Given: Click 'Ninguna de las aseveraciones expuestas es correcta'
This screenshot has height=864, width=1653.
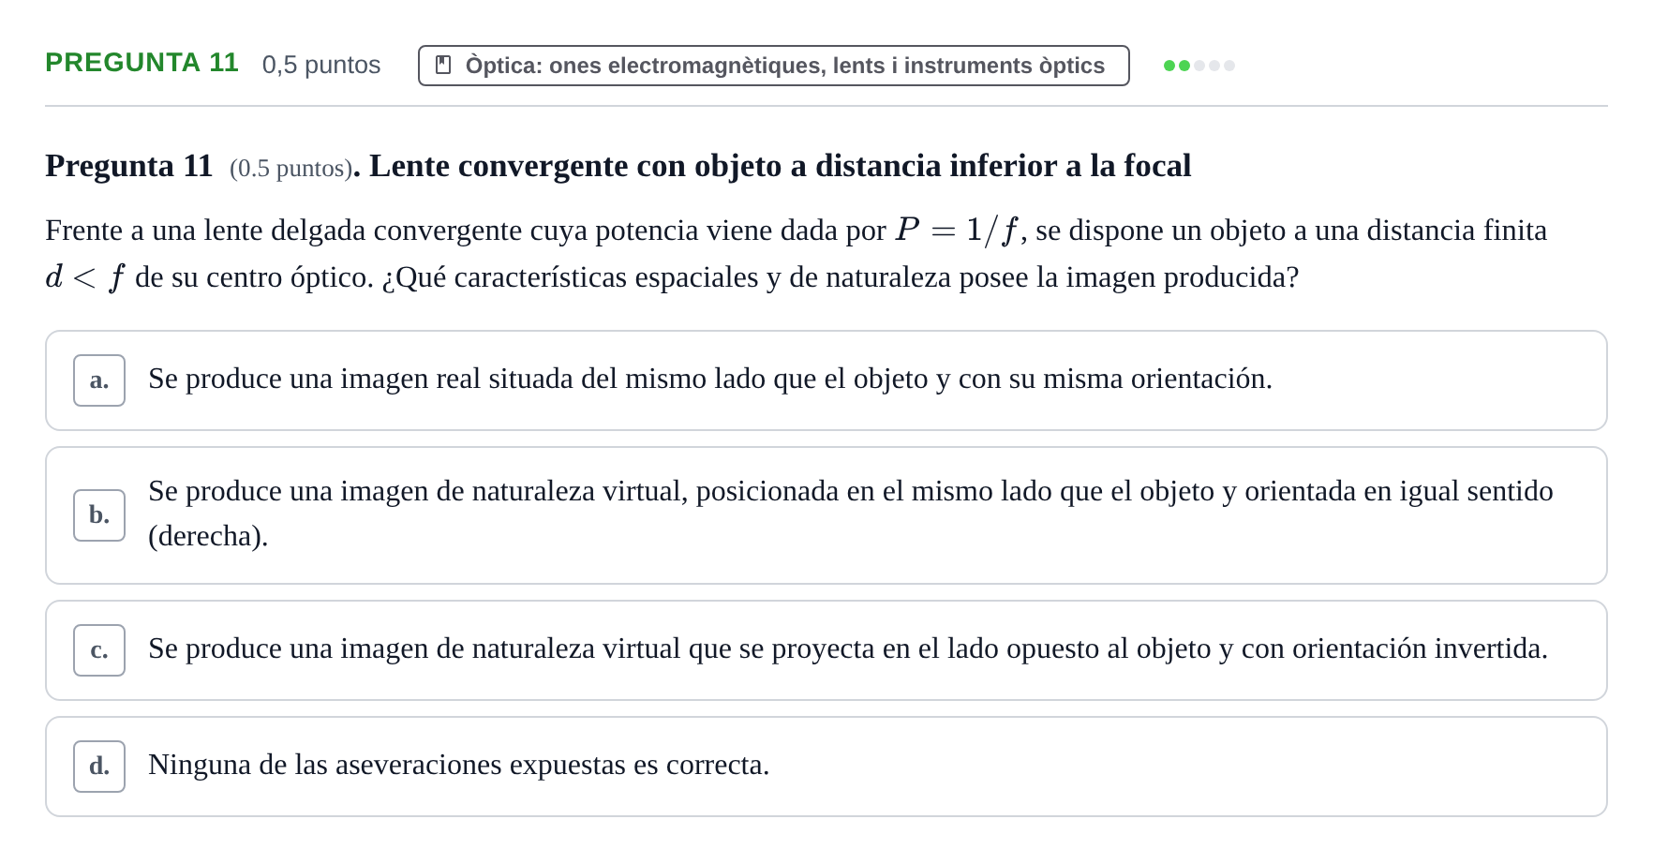Looking at the screenshot, I should click(x=458, y=765).
